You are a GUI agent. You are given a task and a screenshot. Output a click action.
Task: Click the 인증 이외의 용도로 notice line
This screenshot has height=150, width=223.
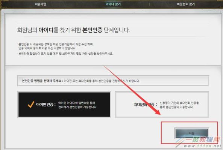coord(47,48)
